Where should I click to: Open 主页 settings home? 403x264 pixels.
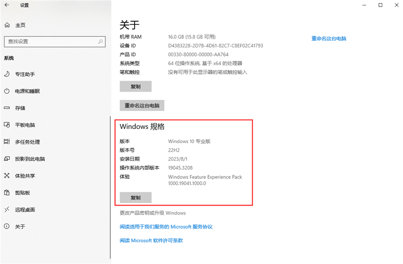20,25
